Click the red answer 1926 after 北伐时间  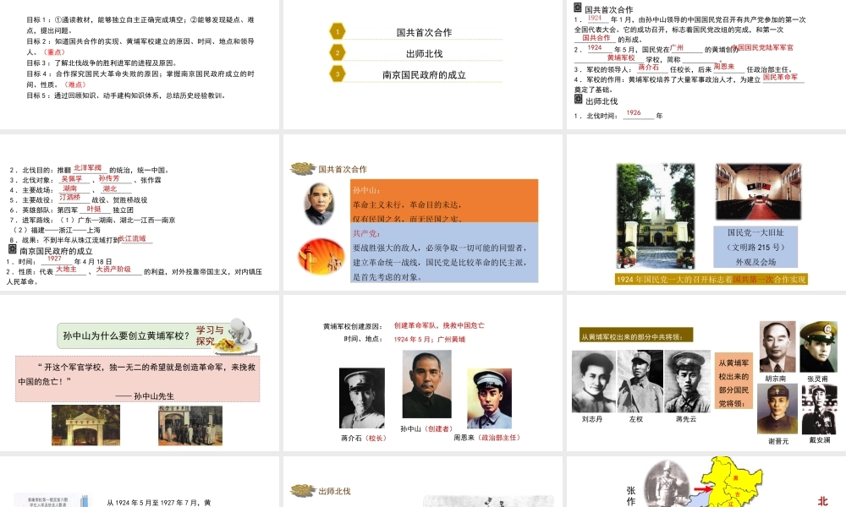pos(634,112)
